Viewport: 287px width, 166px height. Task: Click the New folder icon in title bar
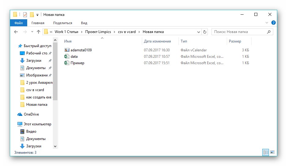[x=32, y=14]
